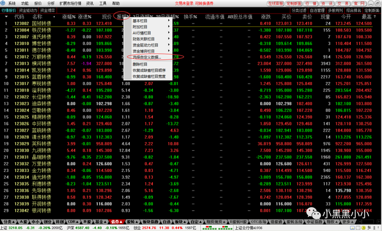
Task: Open the 帮助 menu
Action: [x=116, y=3]
